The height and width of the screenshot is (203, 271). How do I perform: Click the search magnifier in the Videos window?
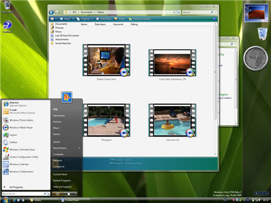[x=212, y=12]
